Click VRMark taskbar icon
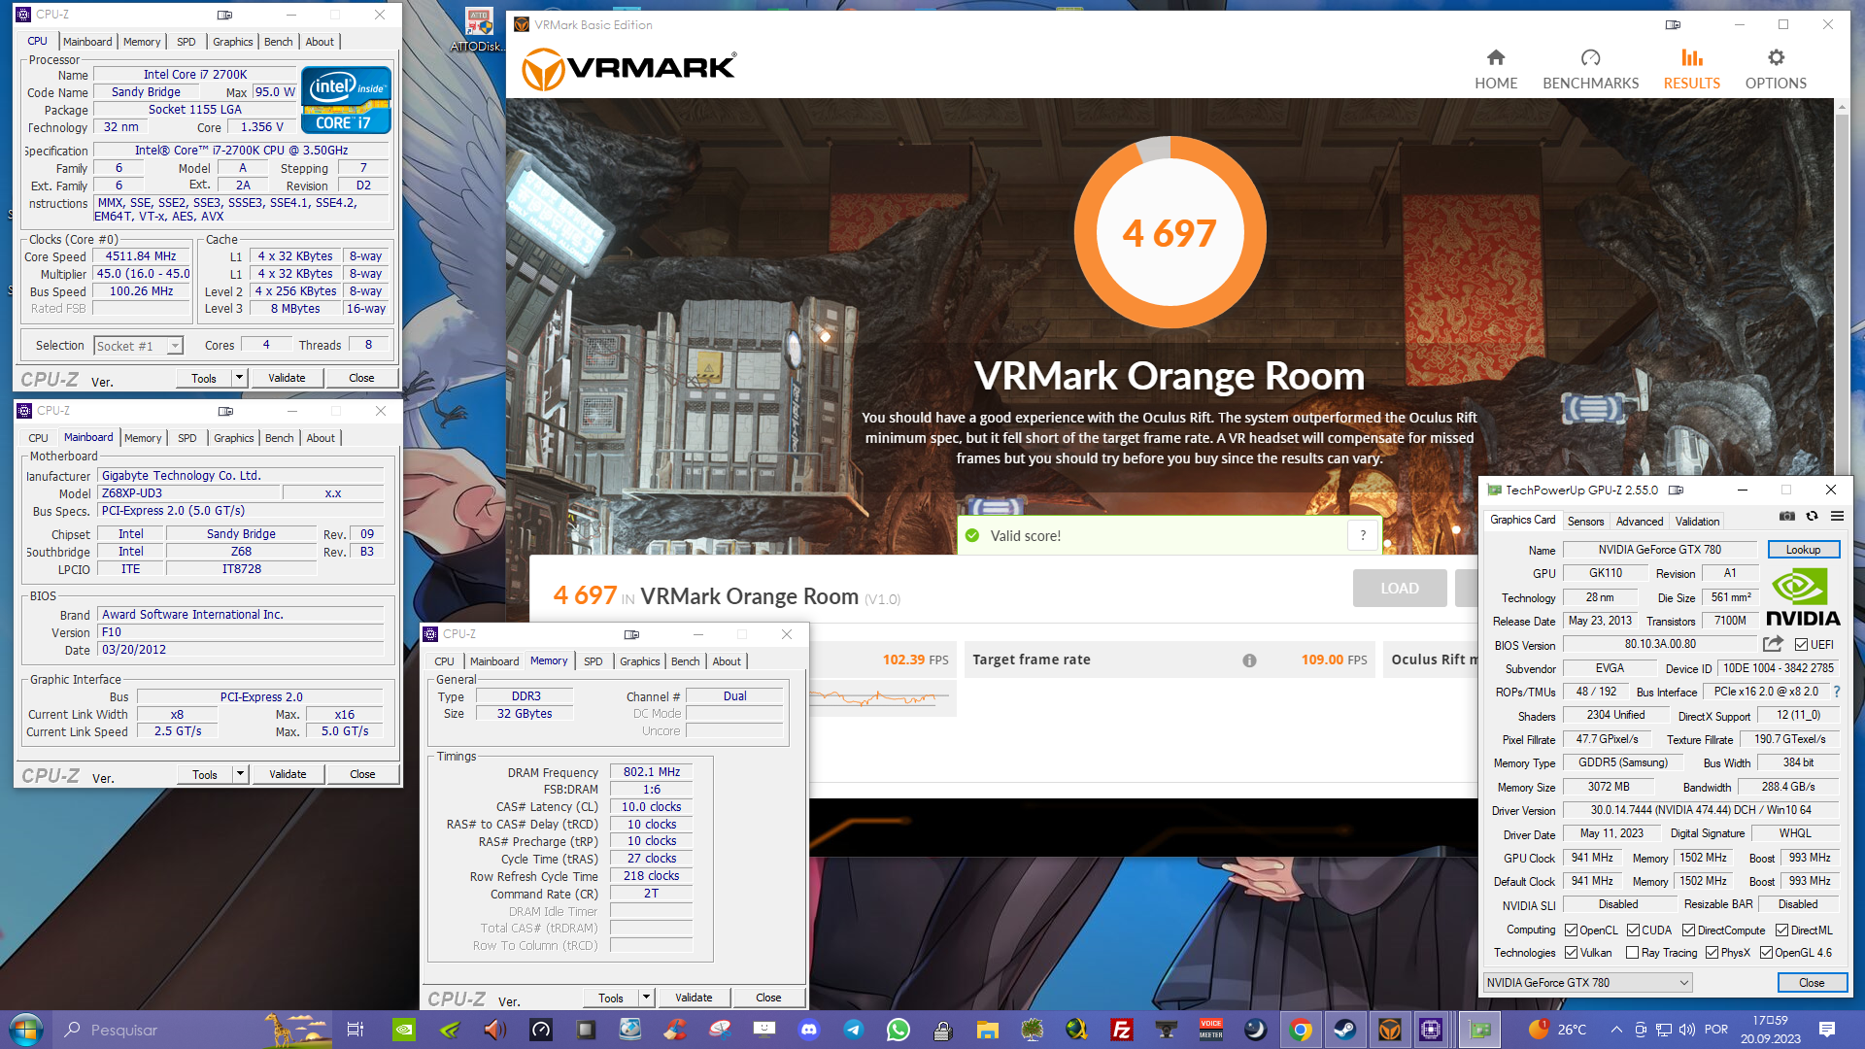This screenshot has height=1049, width=1865. pos(1390,1030)
